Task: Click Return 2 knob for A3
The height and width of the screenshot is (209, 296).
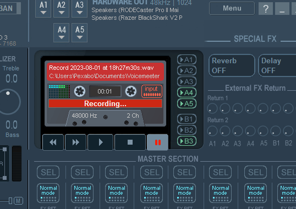Action: 238,131
